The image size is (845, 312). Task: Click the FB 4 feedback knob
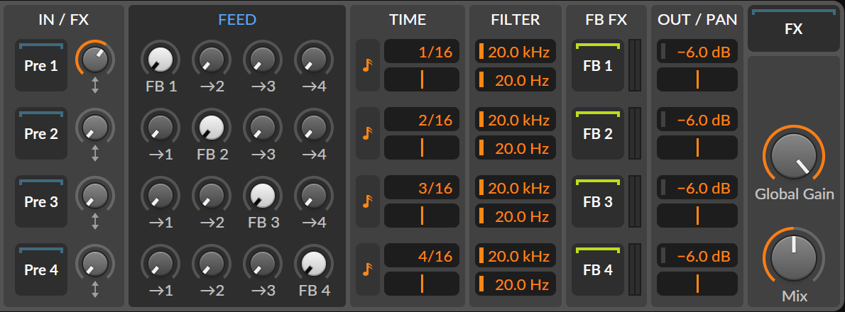pos(314,264)
